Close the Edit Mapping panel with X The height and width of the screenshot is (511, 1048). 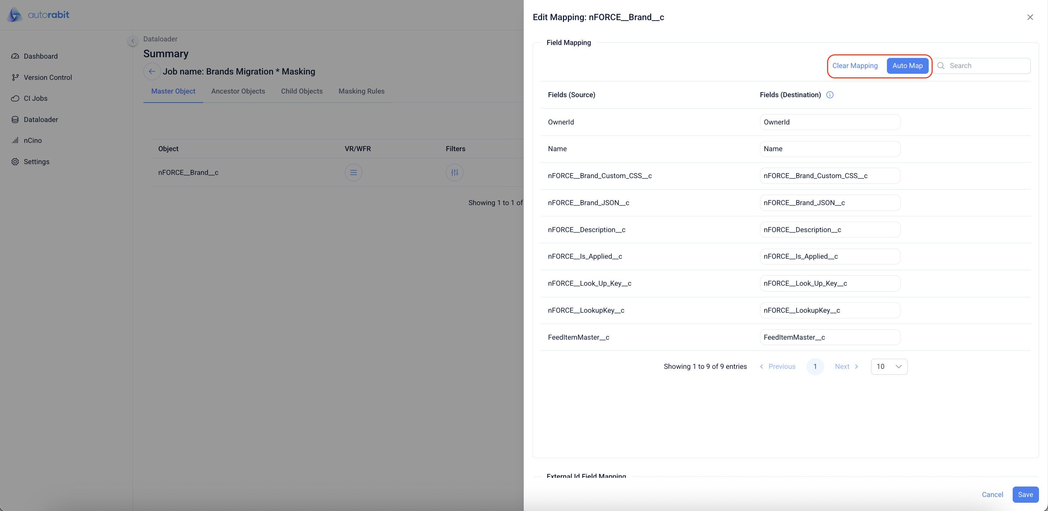click(1030, 17)
